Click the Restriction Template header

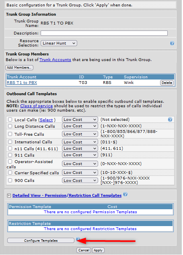tap(30, 224)
